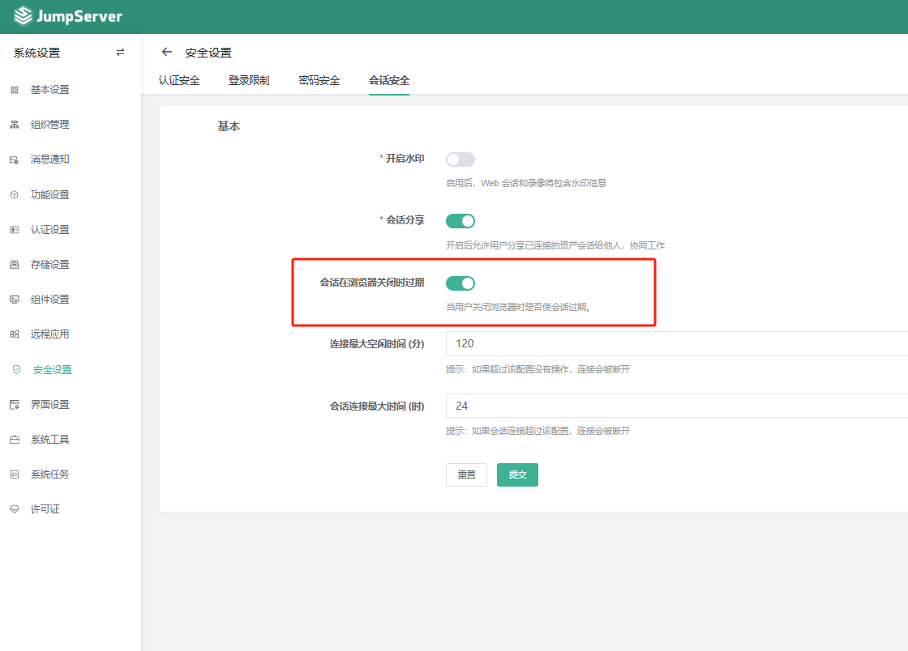This screenshot has width=908, height=651.
Task: Click the 消息通知 sidebar icon
Action: click(x=15, y=160)
